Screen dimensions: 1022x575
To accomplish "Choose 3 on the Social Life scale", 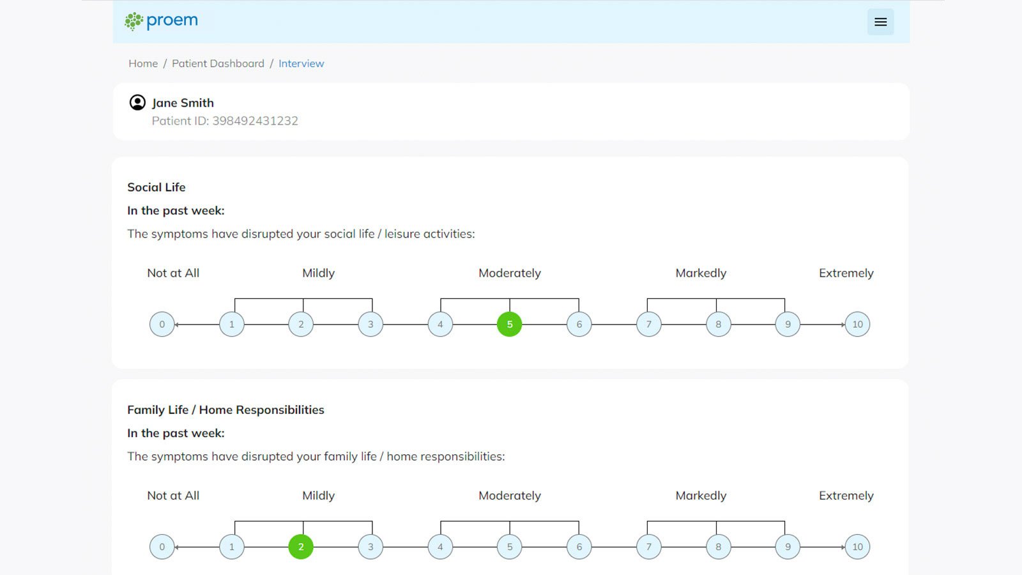I will pos(370,324).
